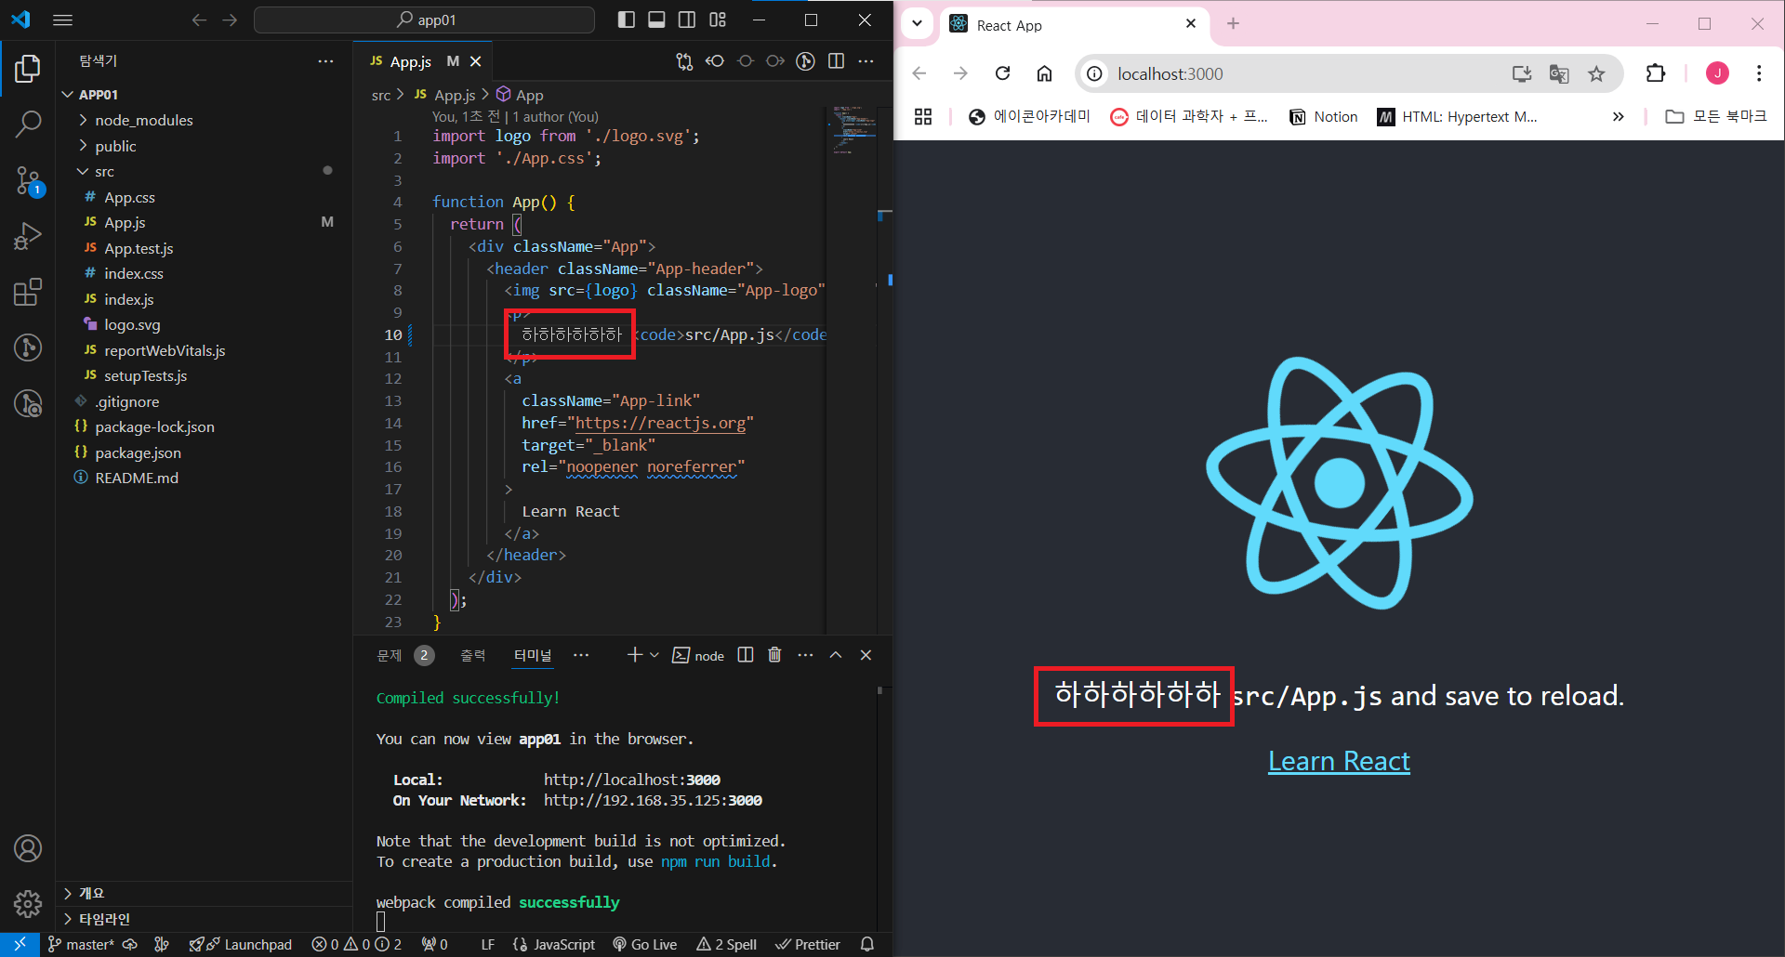
Task: Open Customize Layout icon in title bar
Action: 718,20
